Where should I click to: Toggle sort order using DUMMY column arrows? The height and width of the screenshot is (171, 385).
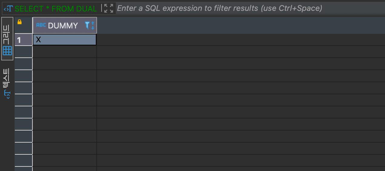coord(93,25)
